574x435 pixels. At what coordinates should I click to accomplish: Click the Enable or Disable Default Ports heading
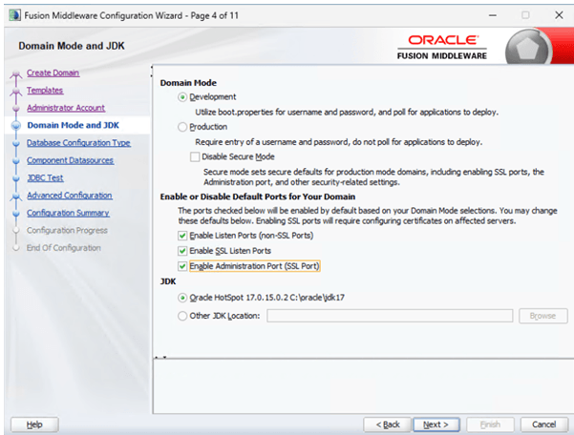click(x=258, y=197)
